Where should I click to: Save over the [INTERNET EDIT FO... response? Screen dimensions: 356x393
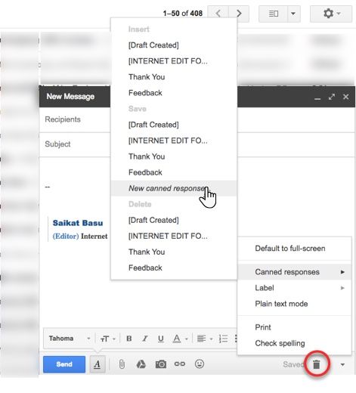174,141
